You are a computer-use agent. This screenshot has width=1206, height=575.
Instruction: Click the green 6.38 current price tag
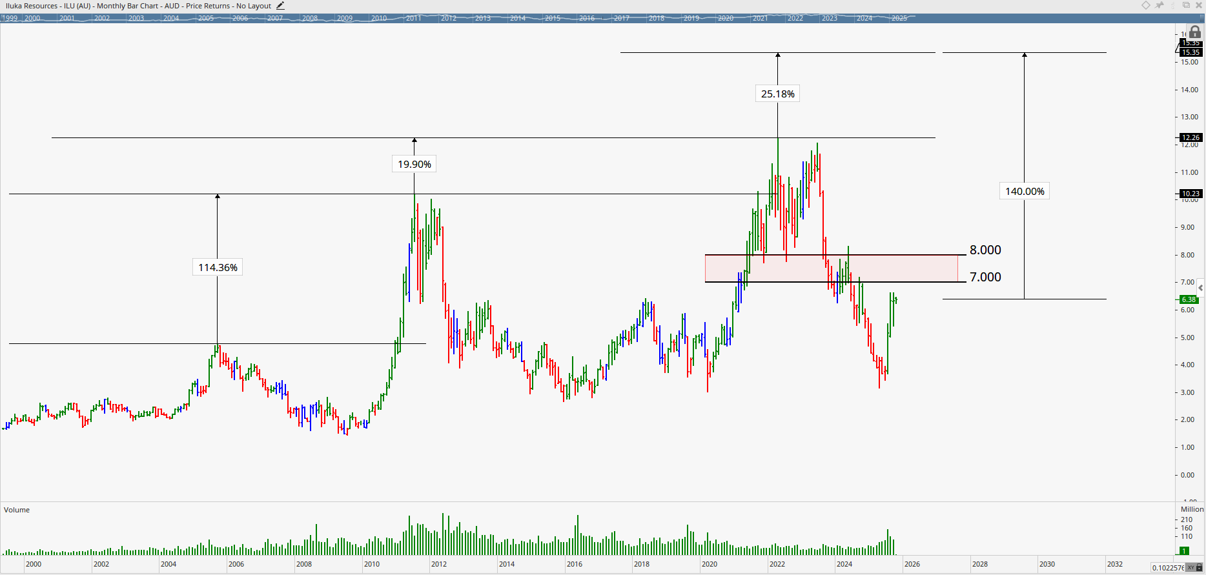[1189, 299]
